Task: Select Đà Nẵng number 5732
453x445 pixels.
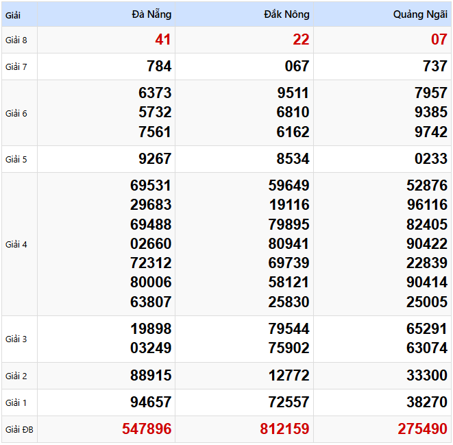Action: 155,112
